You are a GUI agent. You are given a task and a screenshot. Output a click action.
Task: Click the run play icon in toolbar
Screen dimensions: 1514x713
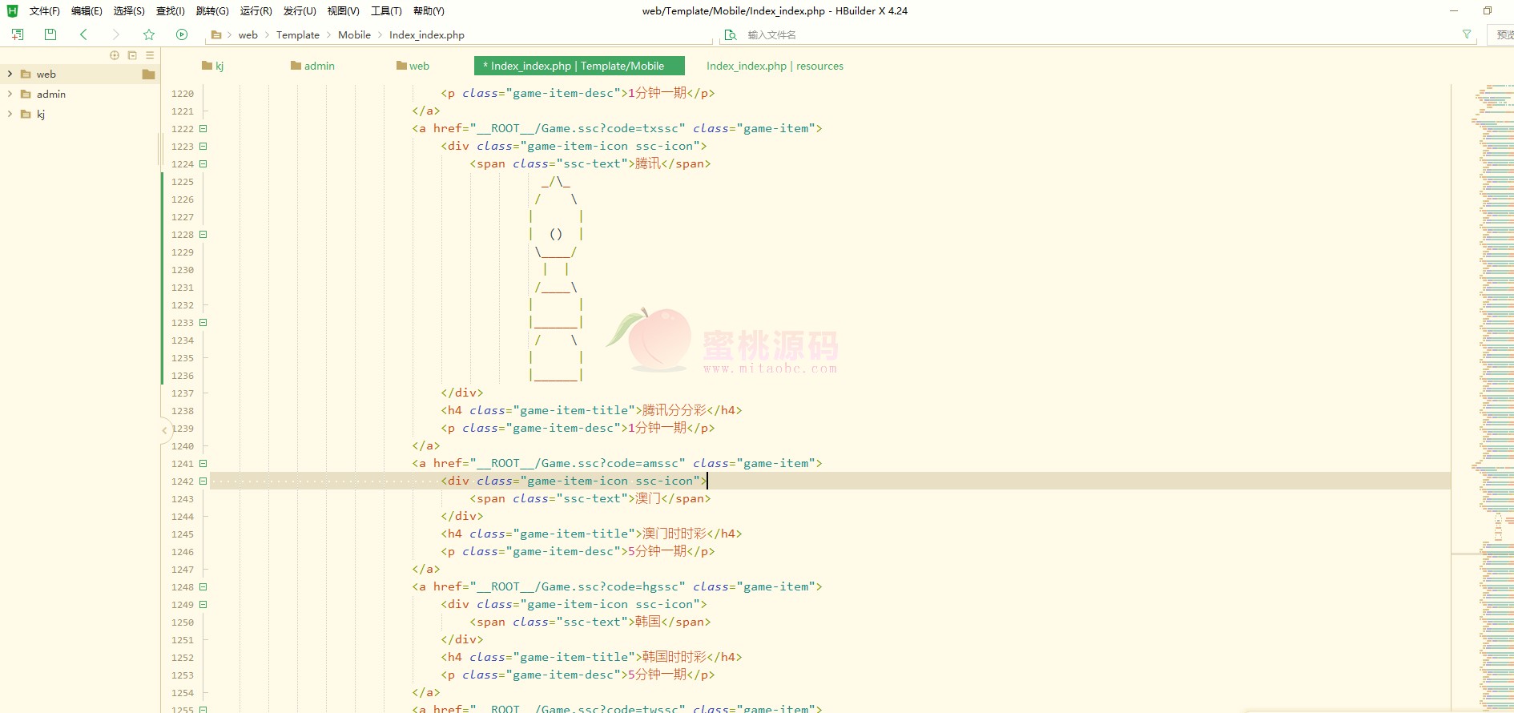tap(182, 34)
